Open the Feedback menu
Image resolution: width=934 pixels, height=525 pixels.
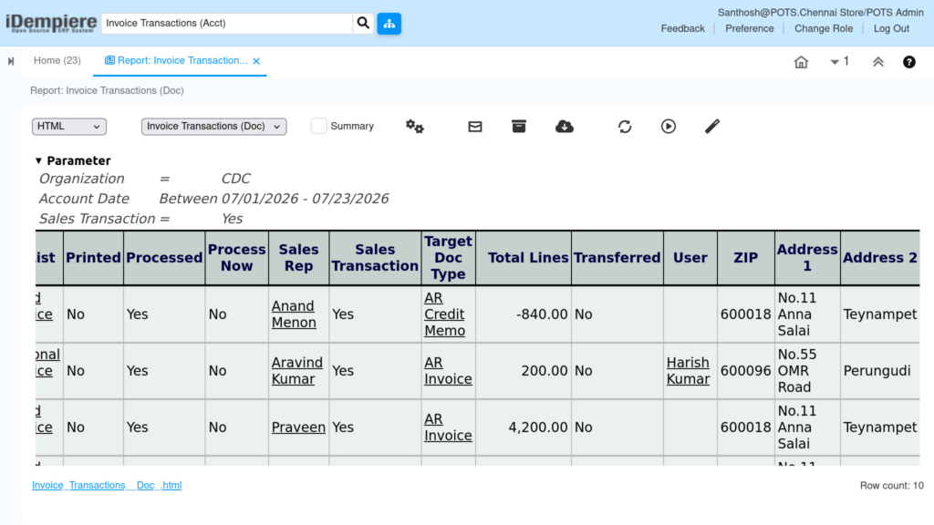[x=682, y=28]
